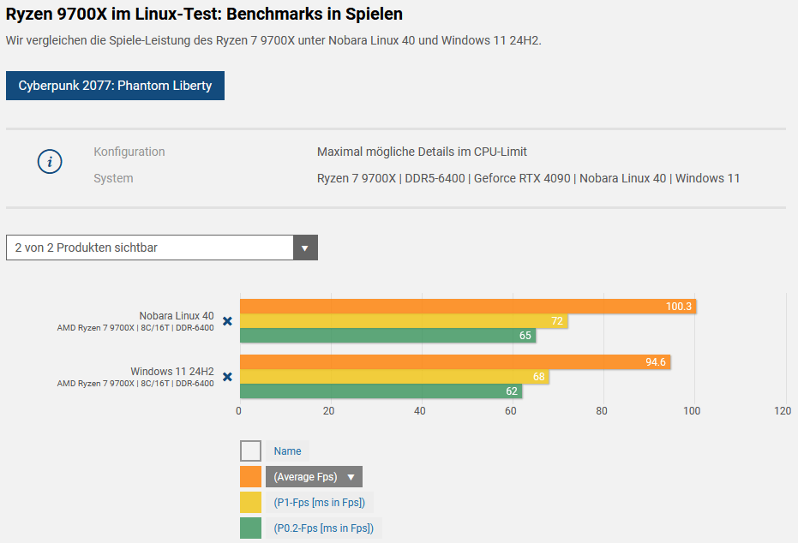Remove Nobara Linux 40 with its X icon
Screen dimensions: 798x543
[227, 321]
